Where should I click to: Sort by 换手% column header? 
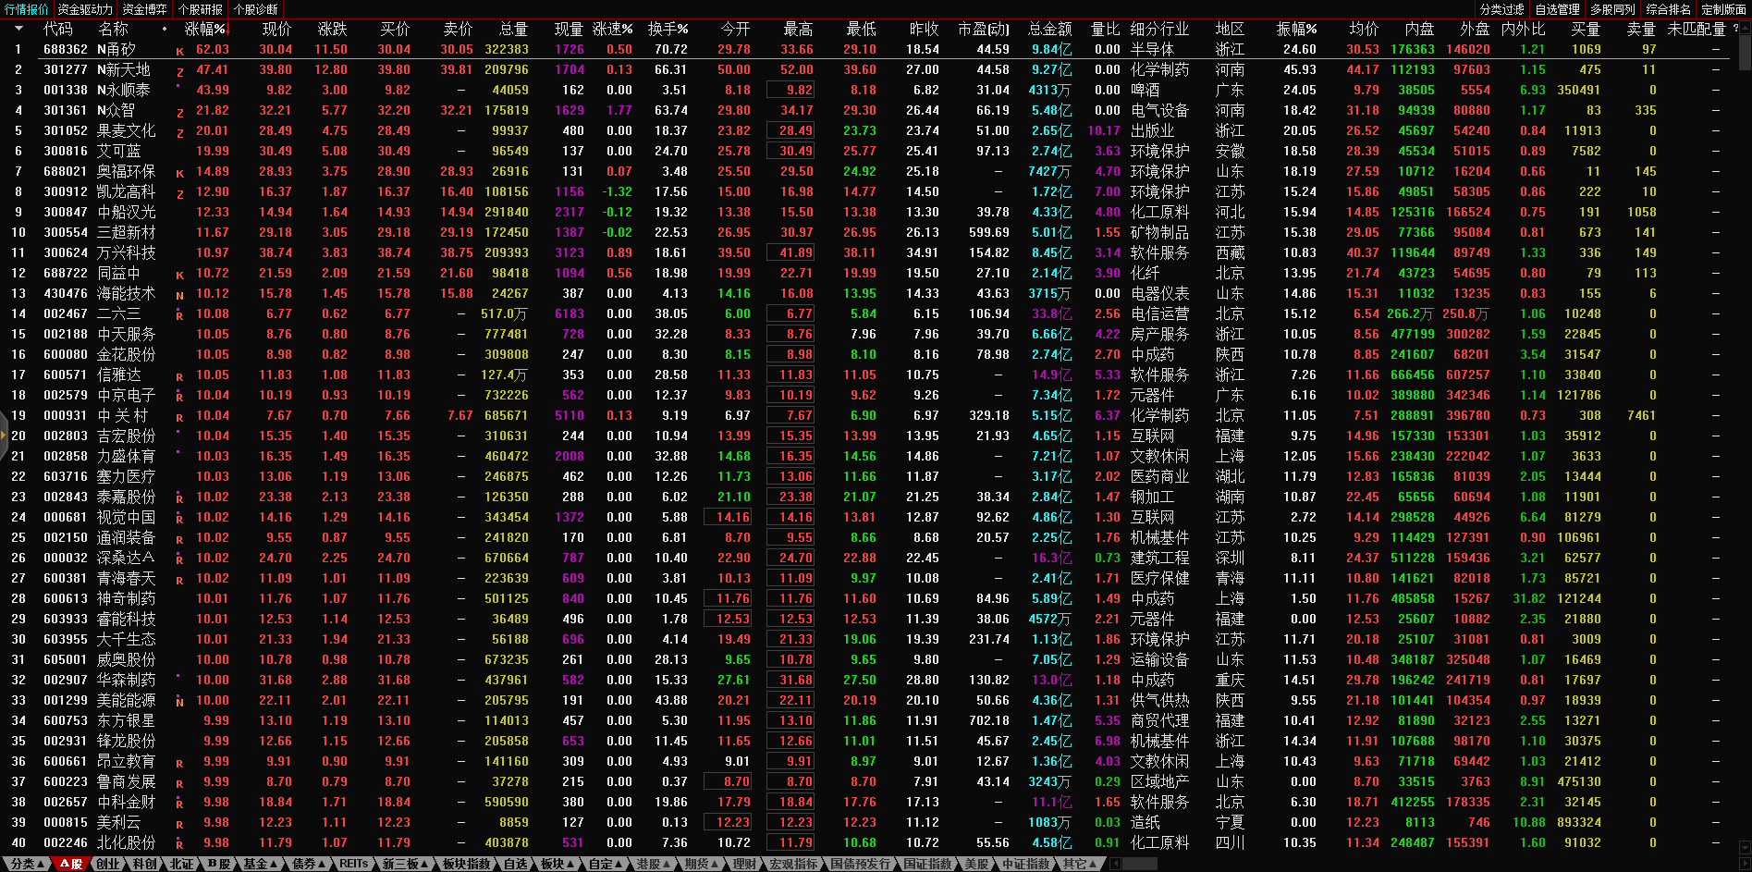[668, 29]
